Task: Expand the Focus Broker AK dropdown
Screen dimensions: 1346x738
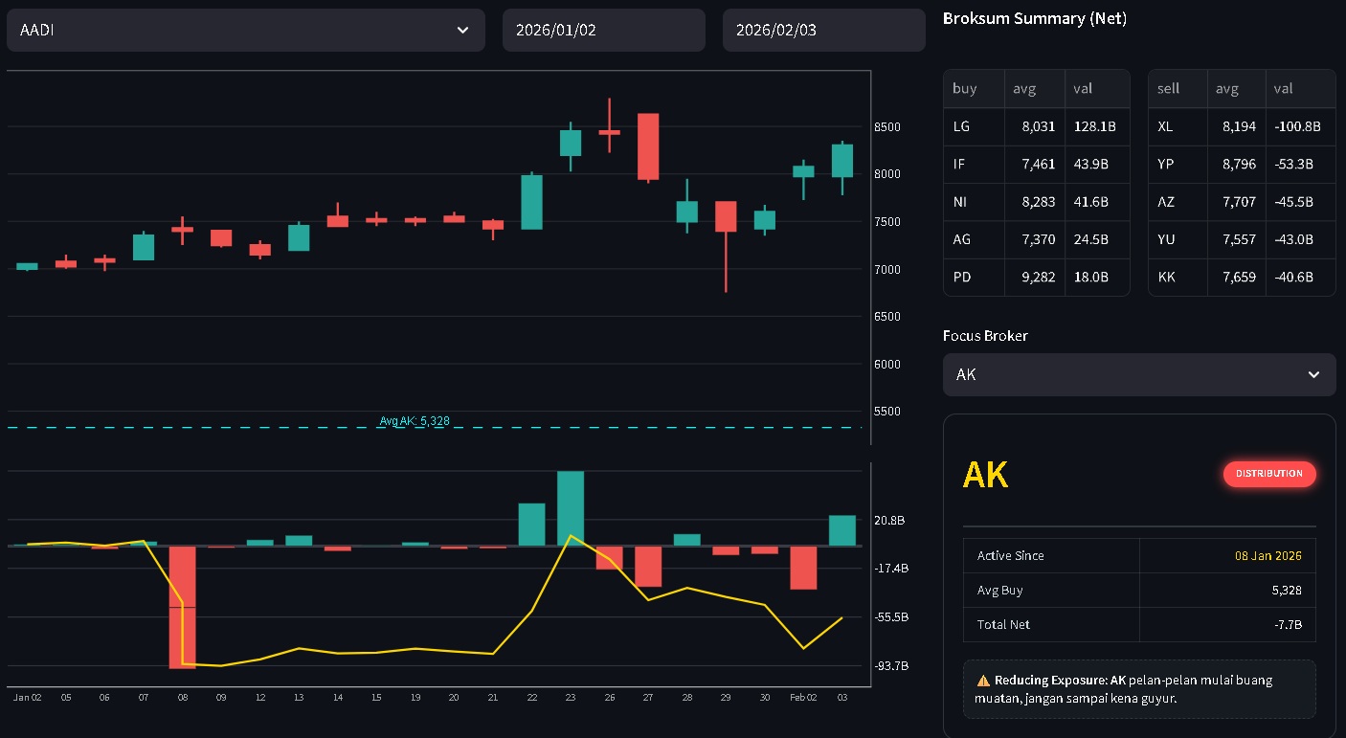Action: pyautogui.click(x=1138, y=374)
